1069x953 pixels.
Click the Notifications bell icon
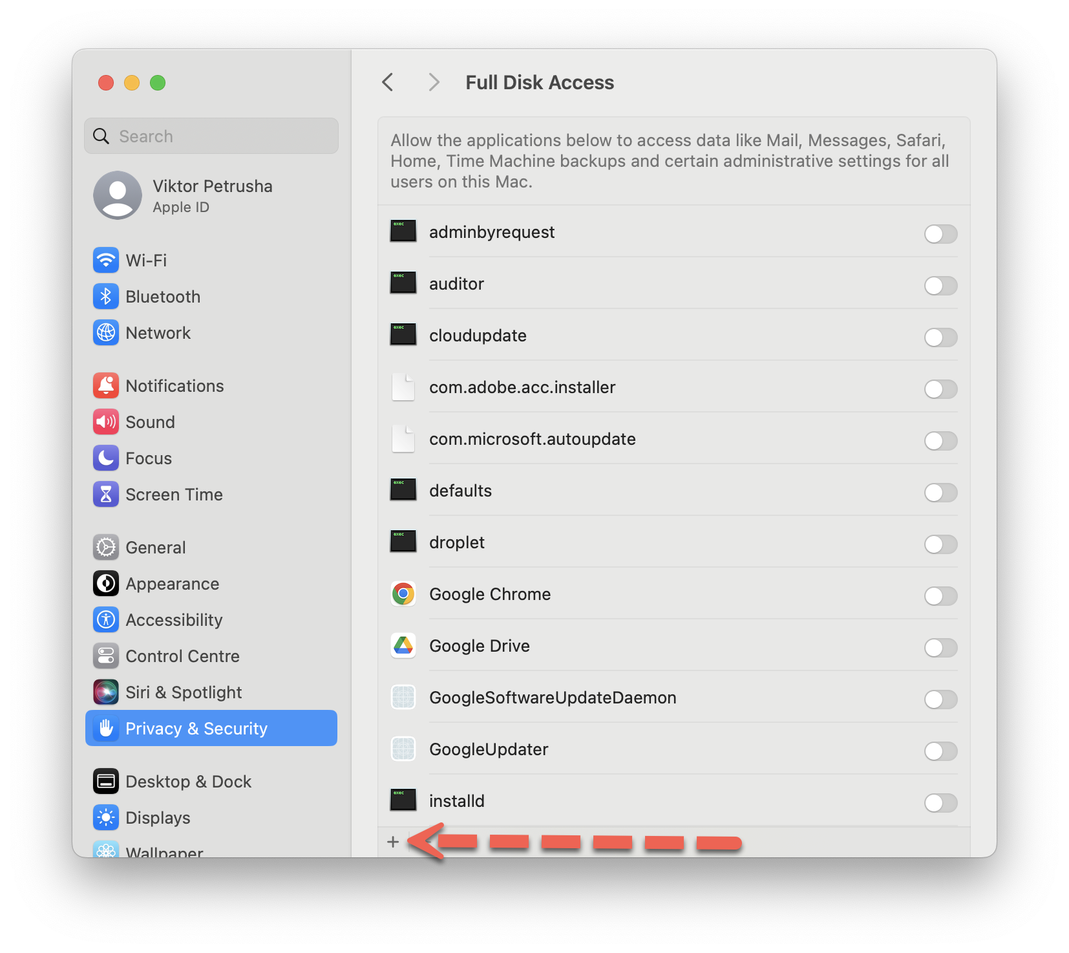(x=106, y=386)
